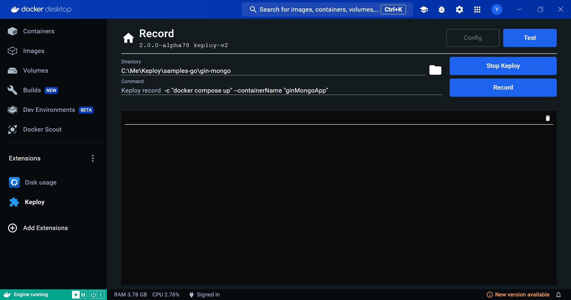Click the Record button

tap(503, 87)
